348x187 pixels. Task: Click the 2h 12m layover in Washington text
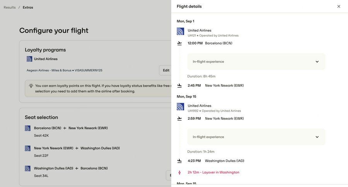click(x=213, y=172)
